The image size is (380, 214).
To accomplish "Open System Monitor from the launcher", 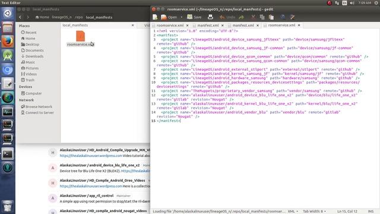I will click(8, 112).
